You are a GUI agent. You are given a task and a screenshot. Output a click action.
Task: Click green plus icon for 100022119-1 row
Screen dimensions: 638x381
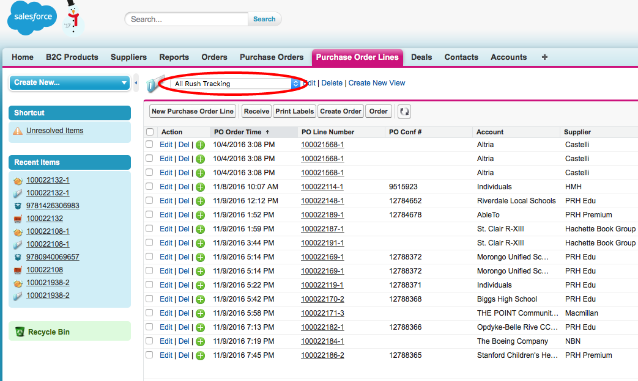click(x=200, y=286)
